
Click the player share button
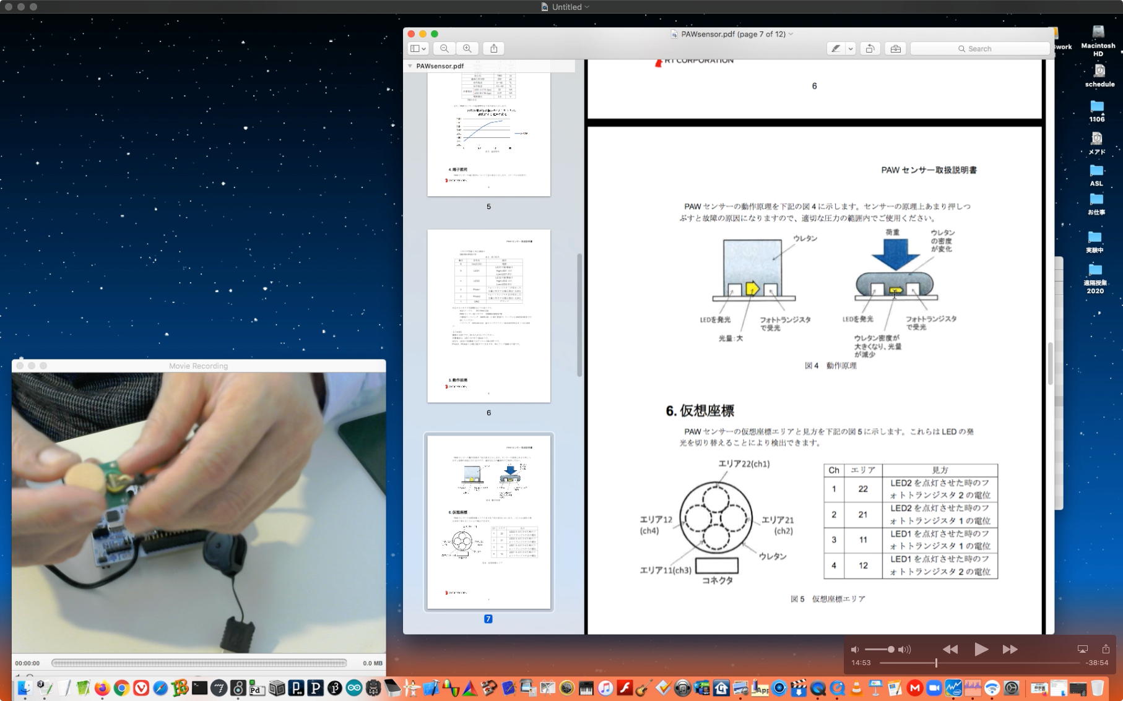click(x=1106, y=648)
